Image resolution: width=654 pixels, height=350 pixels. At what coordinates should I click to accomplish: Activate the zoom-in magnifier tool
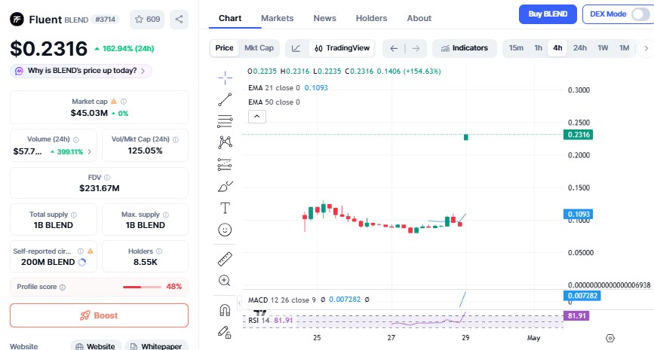pos(225,281)
